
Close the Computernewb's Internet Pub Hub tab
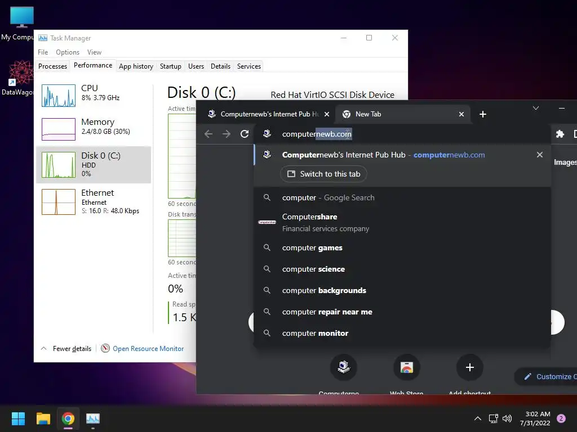click(x=327, y=114)
